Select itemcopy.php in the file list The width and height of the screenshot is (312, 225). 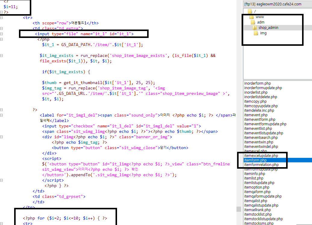pos(255,101)
